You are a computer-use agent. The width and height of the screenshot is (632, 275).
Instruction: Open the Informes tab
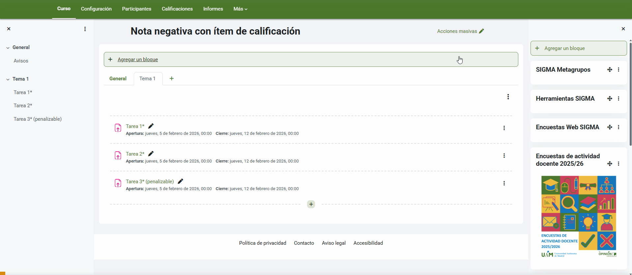tap(213, 9)
